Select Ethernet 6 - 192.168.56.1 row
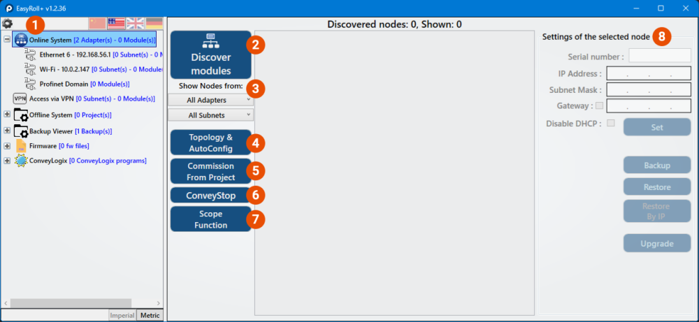This screenshot has width=699, height=322. coord(101,55)
